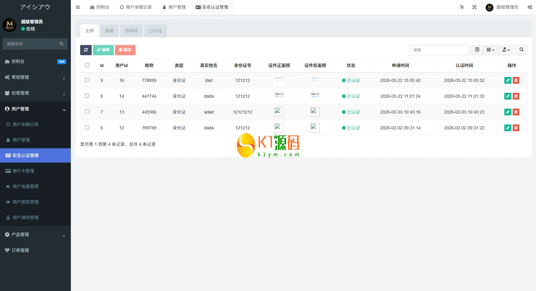Open ID front photo of row 9

point(279,80)
